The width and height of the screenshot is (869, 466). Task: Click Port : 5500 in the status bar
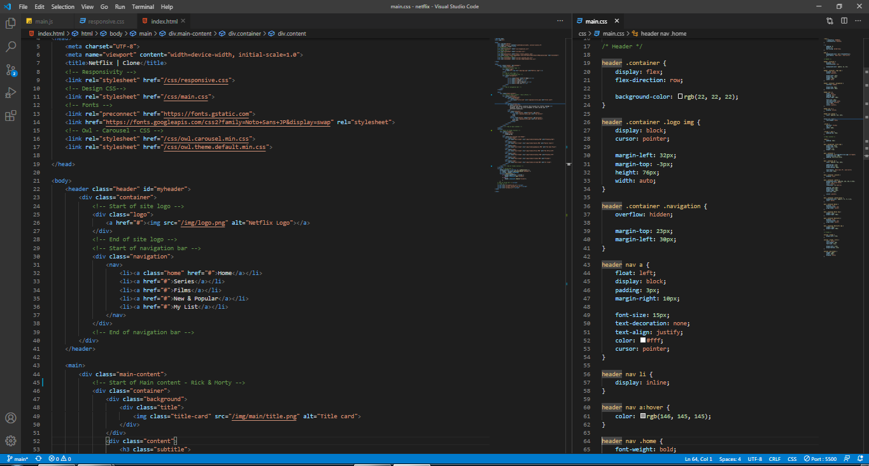pos(821,458)
